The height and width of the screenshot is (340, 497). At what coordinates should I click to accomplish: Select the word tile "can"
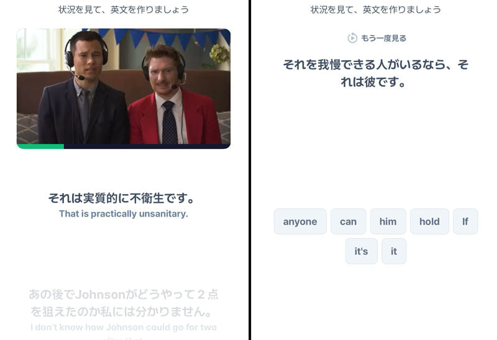click(x=348, y=221)
